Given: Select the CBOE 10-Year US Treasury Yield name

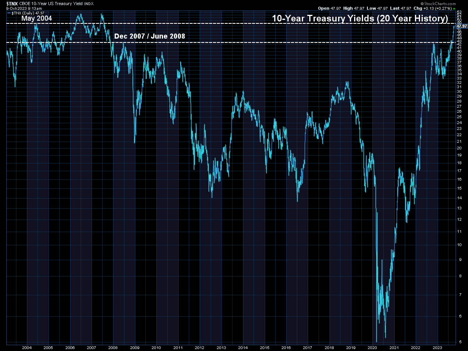Looking at the screenshot, I should [51, 3].
